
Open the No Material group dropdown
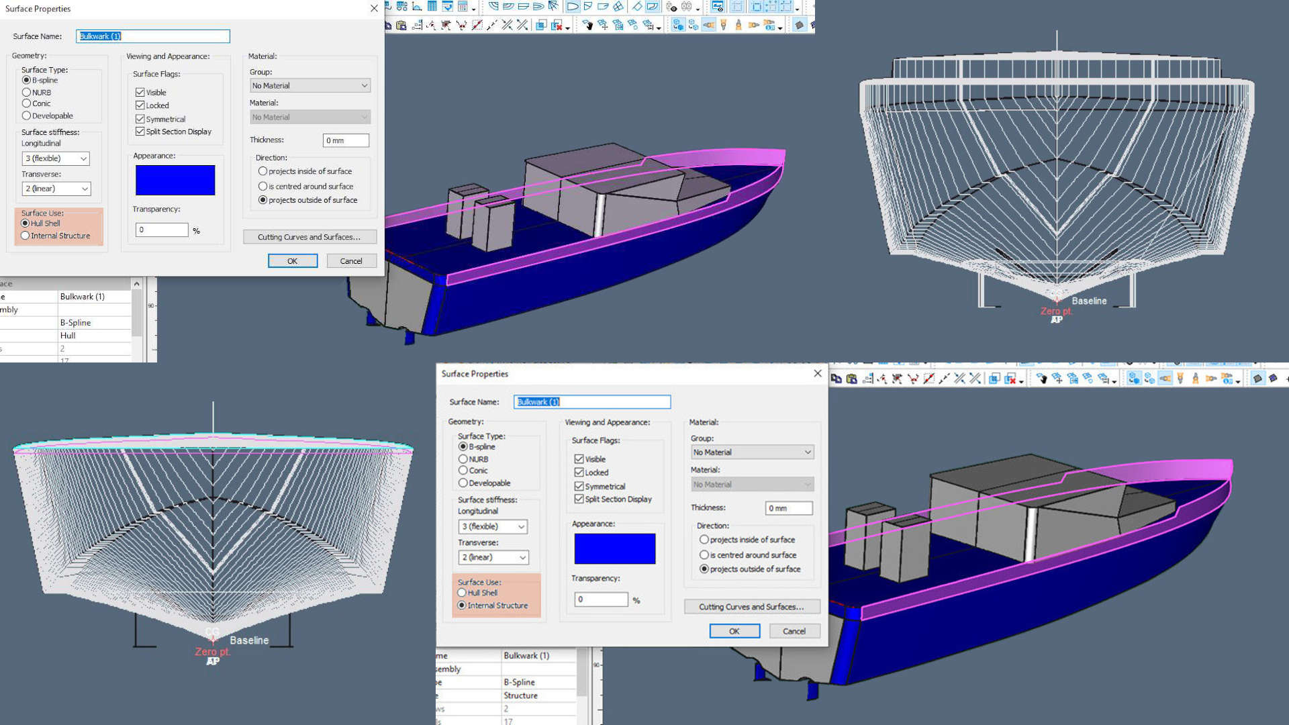coord(309,85)
